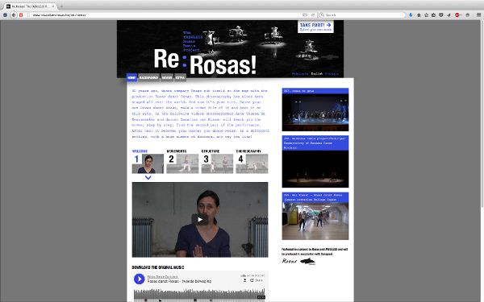Click the SoundCloud waveform to seek
This screenshot has height=302, width=484.
(x=199, y=294)
